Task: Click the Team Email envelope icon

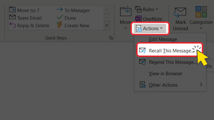Action: pos(13,18)
